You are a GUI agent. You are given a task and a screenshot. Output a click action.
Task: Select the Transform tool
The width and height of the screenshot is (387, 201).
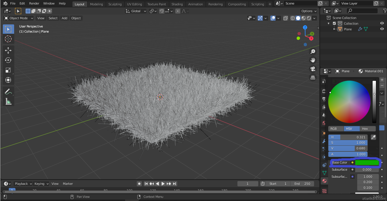(x=8, y=80)
